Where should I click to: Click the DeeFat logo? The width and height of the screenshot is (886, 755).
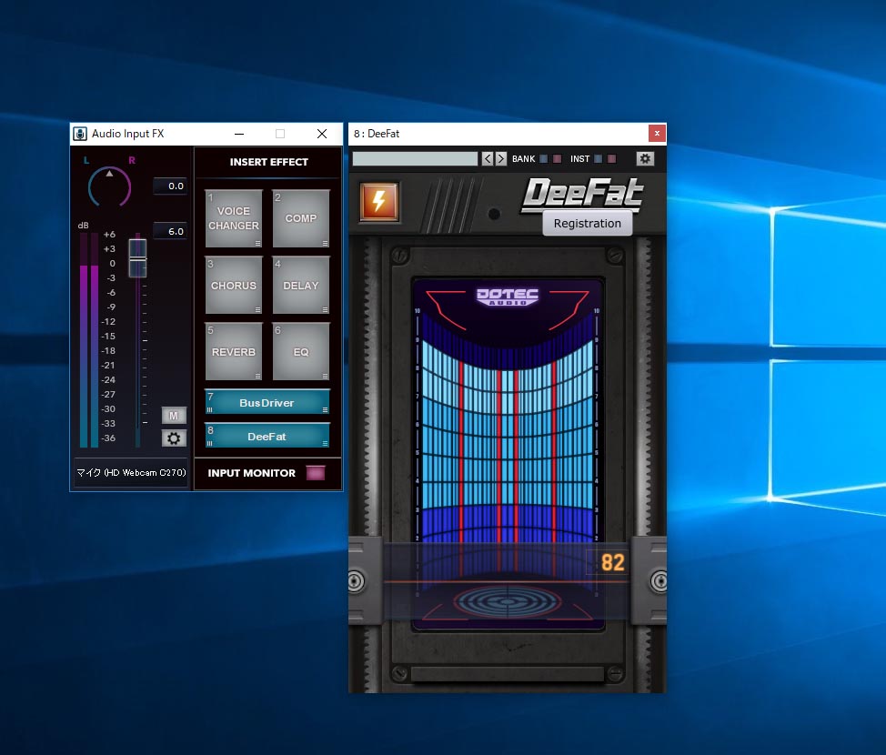tap(582, 194)
